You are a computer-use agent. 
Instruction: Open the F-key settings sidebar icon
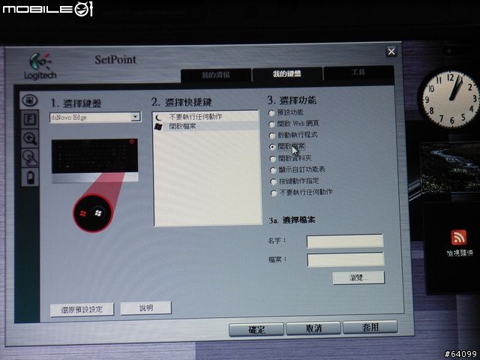(30, 119)
